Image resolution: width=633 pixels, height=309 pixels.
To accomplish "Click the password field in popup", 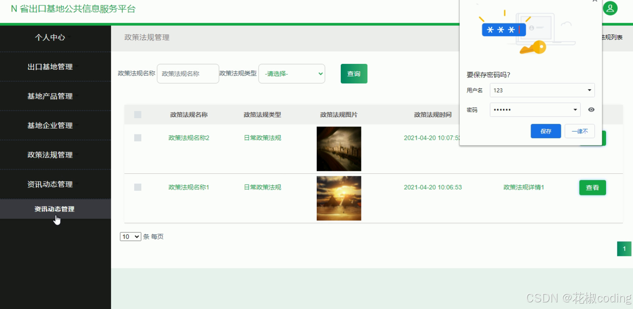I will [535, 110].
